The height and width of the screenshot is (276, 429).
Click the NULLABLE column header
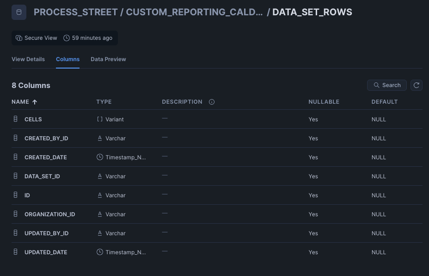324,102
